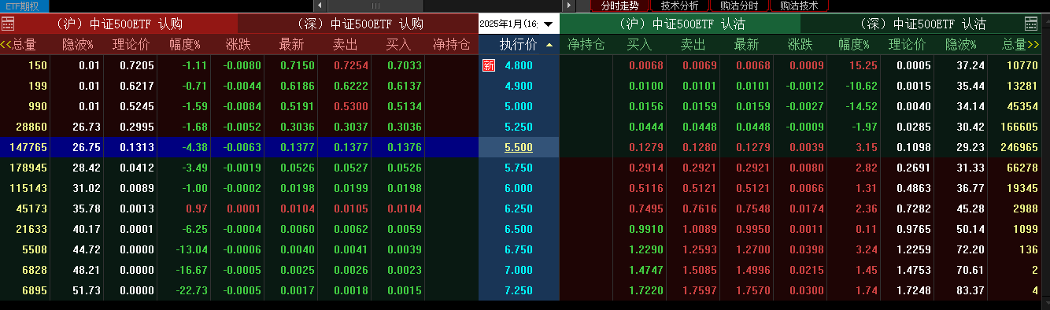Screen dimensions: 1050x310
Task: Open the table settings icon beside (沪) 中证500ETF 认购
Action: [8, 24]
